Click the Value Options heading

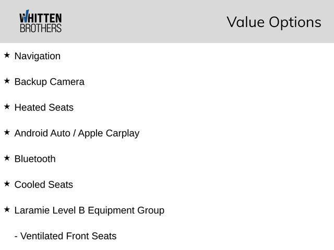(274, 22)
